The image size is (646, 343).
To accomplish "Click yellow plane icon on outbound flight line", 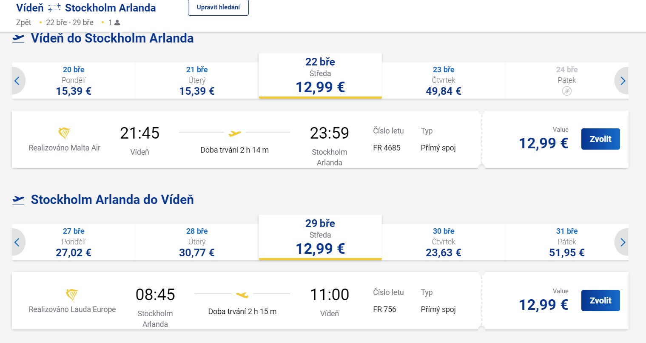I will point(235,133).
